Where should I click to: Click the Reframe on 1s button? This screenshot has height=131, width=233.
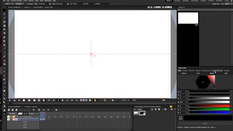point(21,110)
